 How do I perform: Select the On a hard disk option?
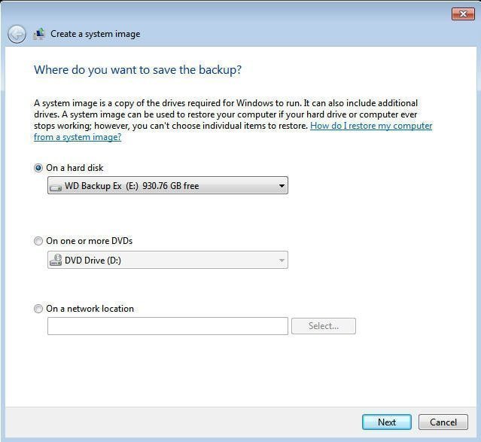(38, 168)
